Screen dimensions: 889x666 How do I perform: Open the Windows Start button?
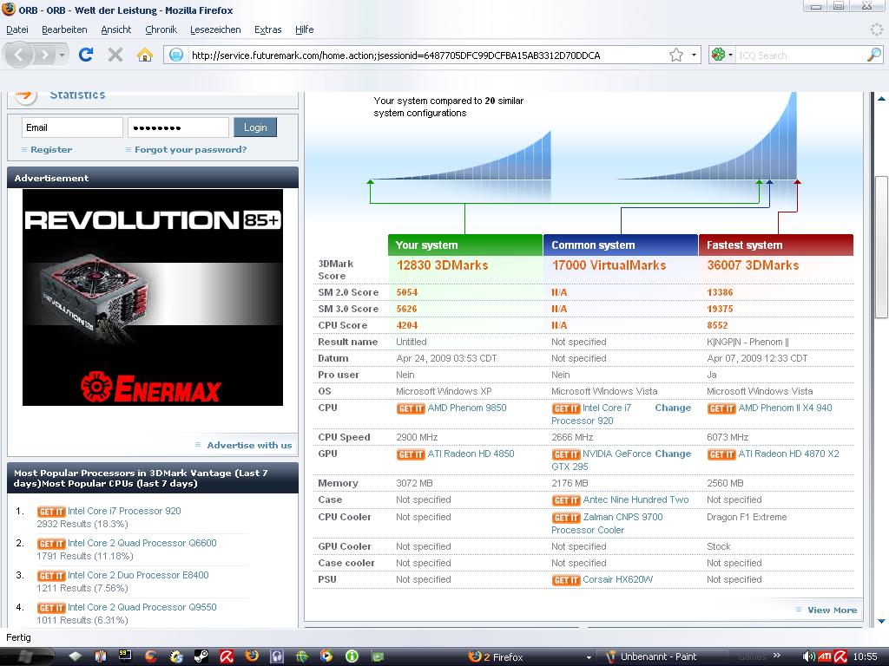click(25, 656)
